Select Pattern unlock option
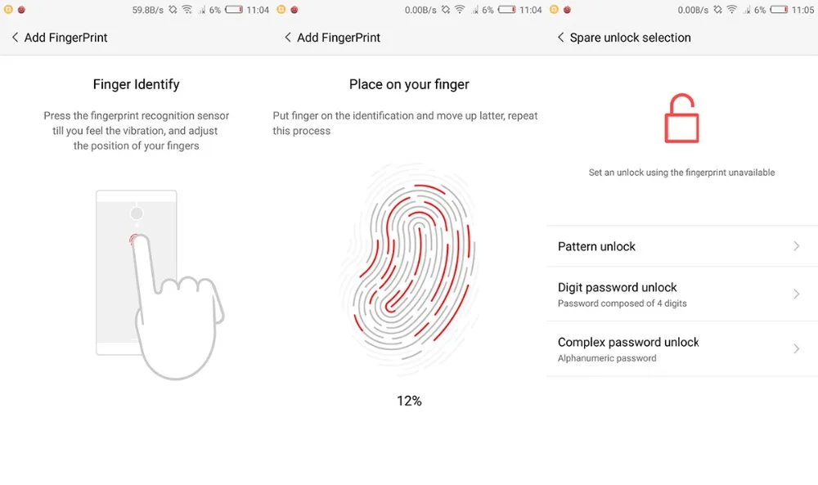 pyautogui.click(x=682, y=246)
